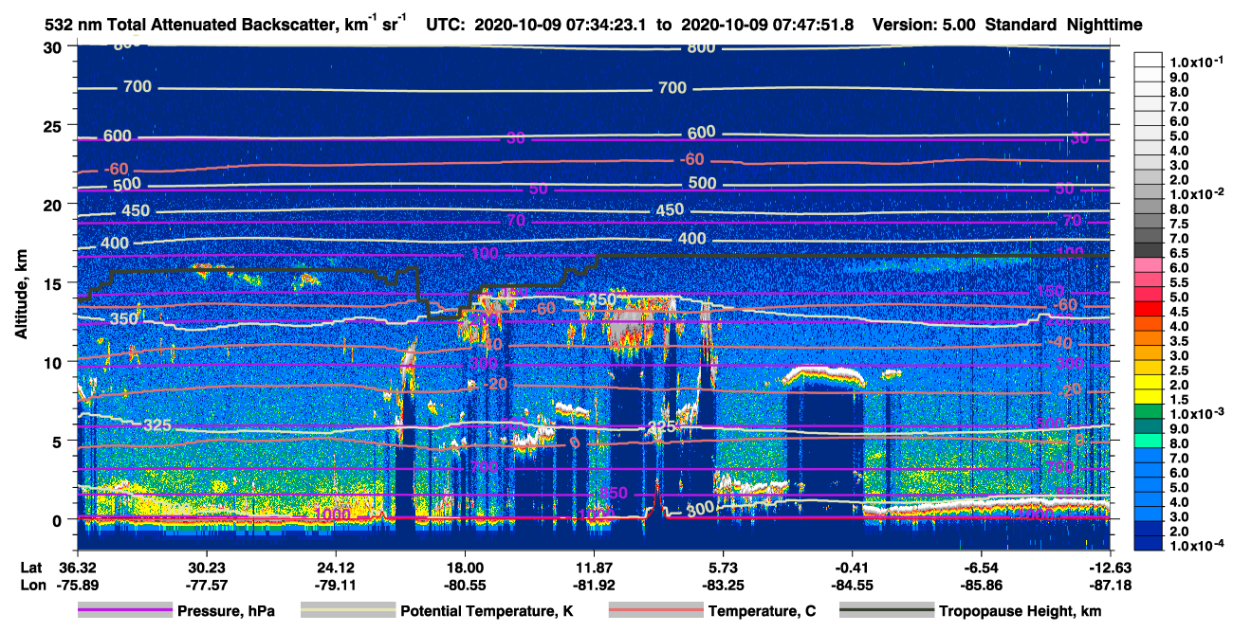Click the darkest gray colorbar segment
The width and height of the screenshot is (1233, 632).
pyautogui.click(x=1150, y=249)
